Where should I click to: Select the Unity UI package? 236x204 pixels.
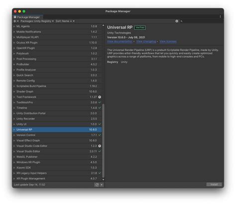click(x=57, y=124)
